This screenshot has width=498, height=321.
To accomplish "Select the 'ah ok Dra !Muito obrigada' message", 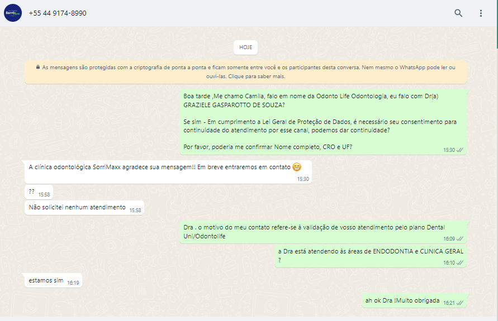I will click(x=414, y=301).
